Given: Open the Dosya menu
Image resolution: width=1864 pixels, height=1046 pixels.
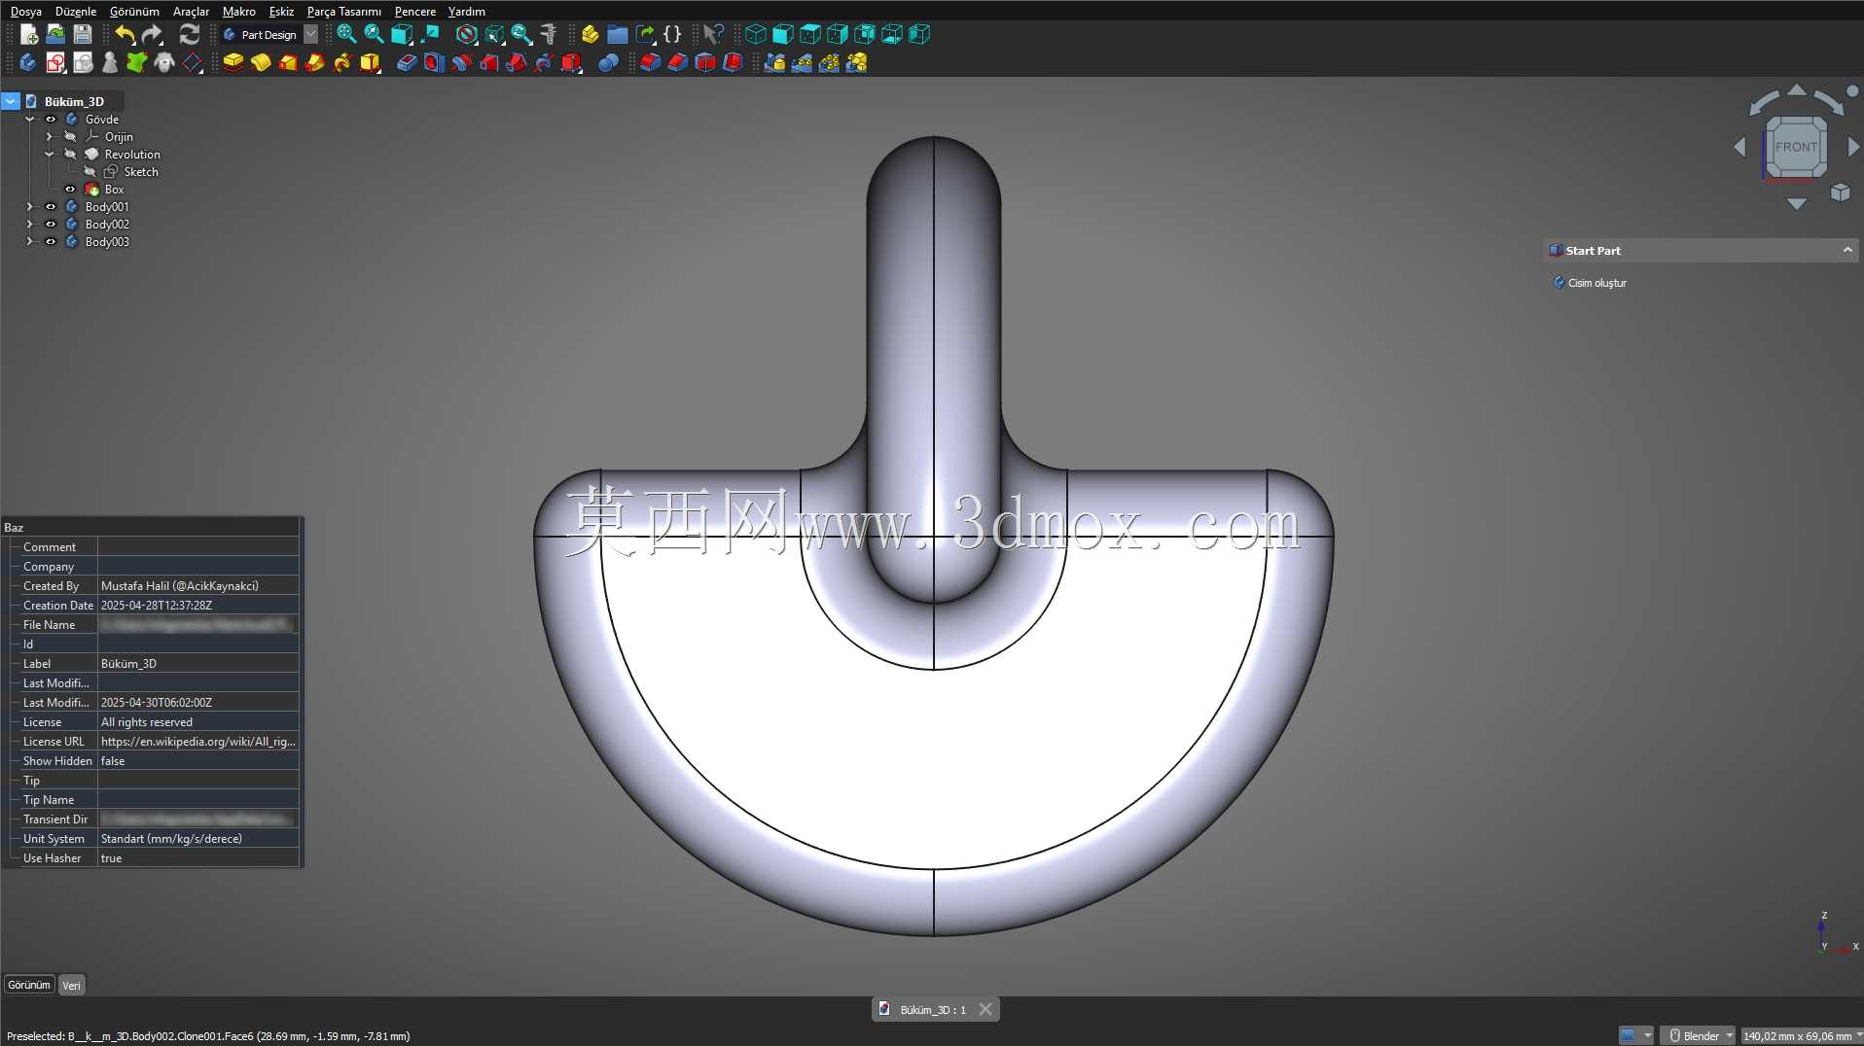Looking at the screenshot, I should (x=26, y=12).
